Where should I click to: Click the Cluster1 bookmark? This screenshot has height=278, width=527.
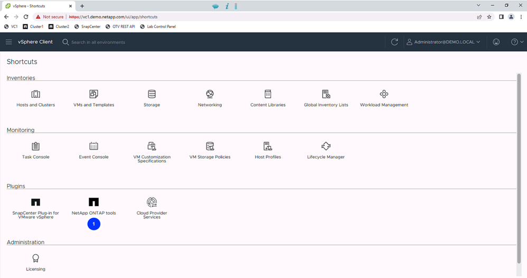(x=33, y=26)
